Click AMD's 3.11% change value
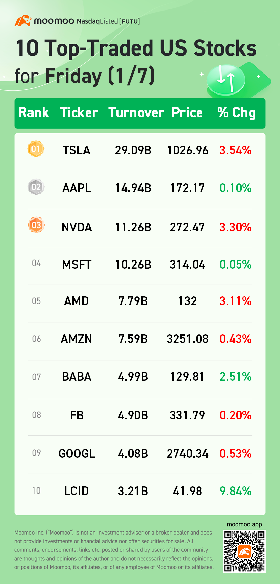The width and height of the screenshot is (280, 584). pos(235,301)
